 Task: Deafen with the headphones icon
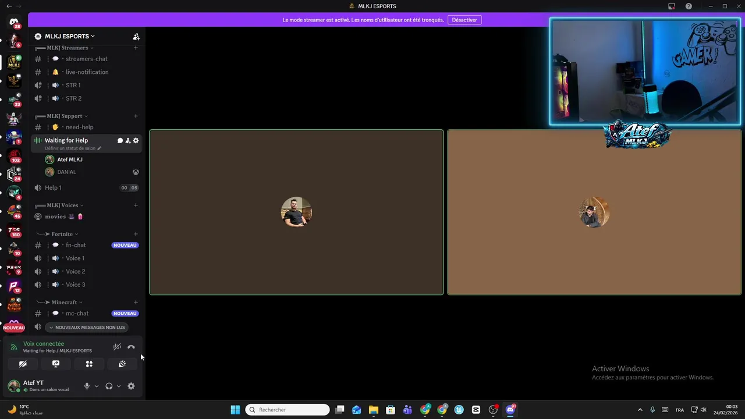click(x=109, y=386)
